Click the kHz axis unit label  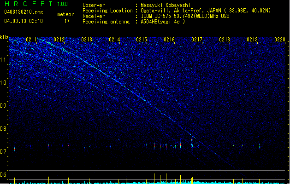click(x=4, y=37)
